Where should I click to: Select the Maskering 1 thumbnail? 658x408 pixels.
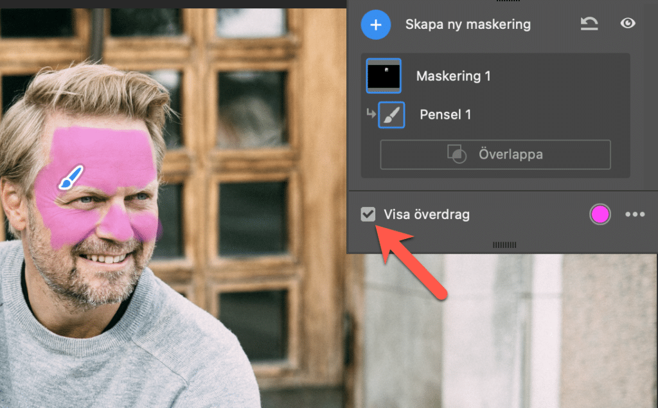[384, 76]
